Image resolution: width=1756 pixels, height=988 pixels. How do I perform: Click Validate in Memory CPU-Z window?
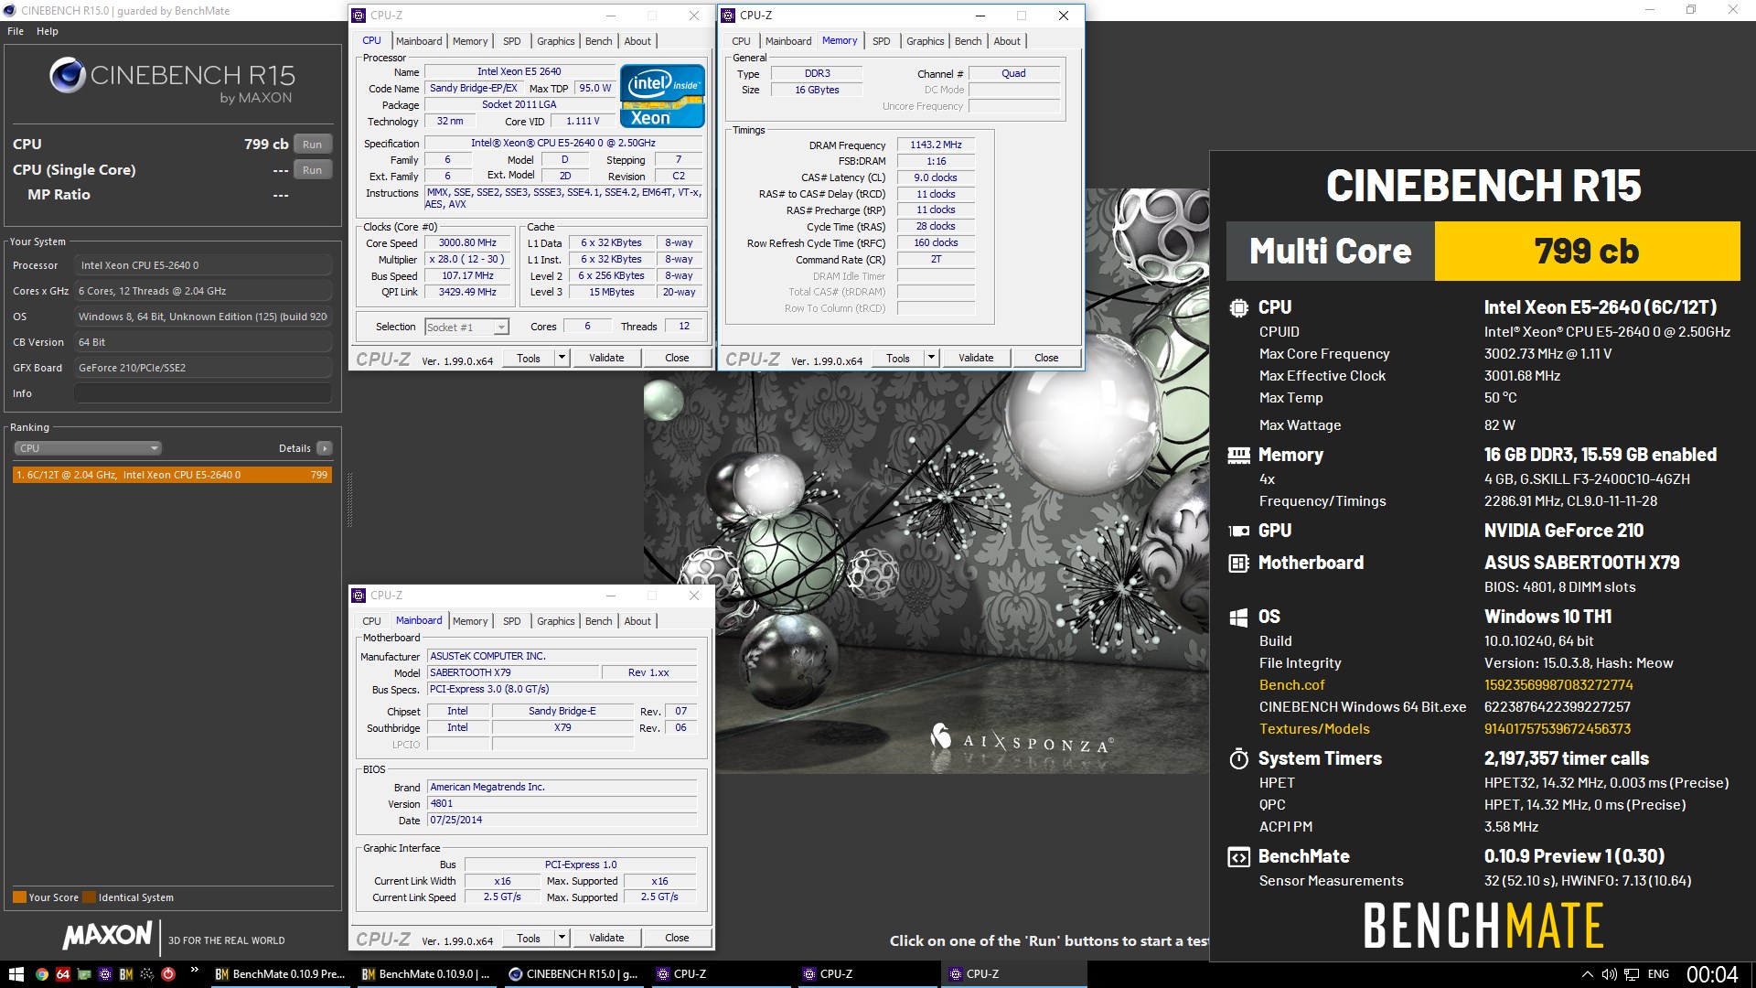pyautogui.click(x=976, y=358)
